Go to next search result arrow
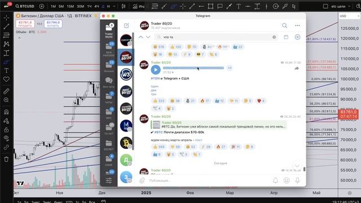Image resolution: width=361 pixels, height=203 pixels. click(148, 37)
